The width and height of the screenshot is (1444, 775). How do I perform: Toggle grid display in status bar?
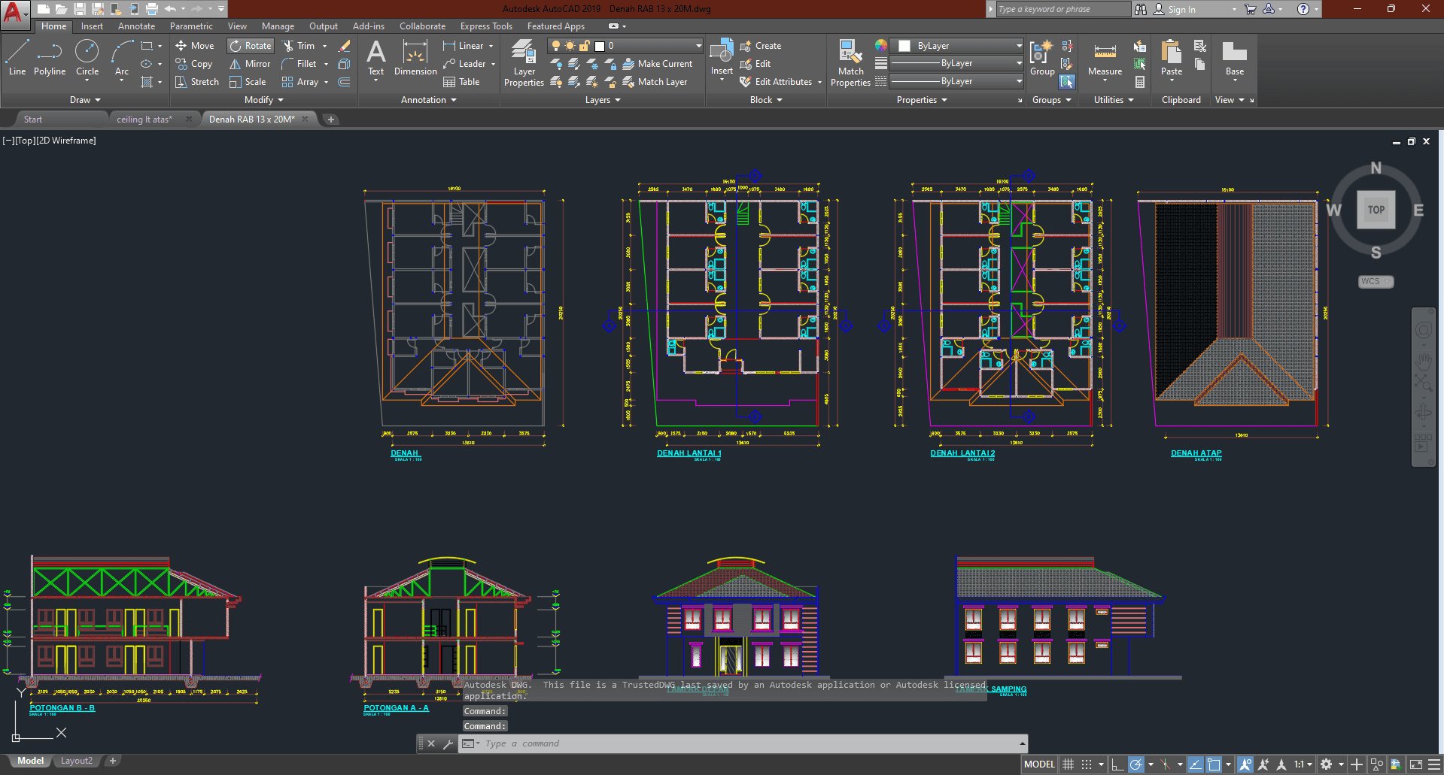tap(1068, 764)
